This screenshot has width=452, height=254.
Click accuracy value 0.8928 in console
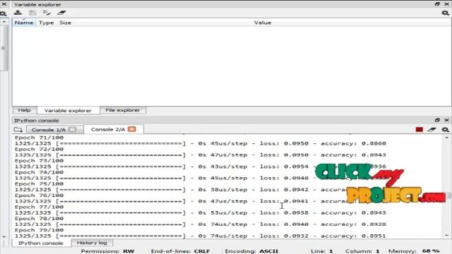point(374,224)
